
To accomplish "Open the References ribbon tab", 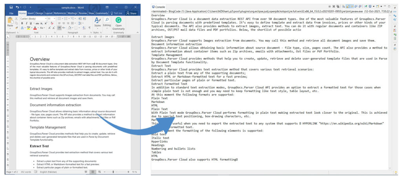I will [x=60, y=13].
